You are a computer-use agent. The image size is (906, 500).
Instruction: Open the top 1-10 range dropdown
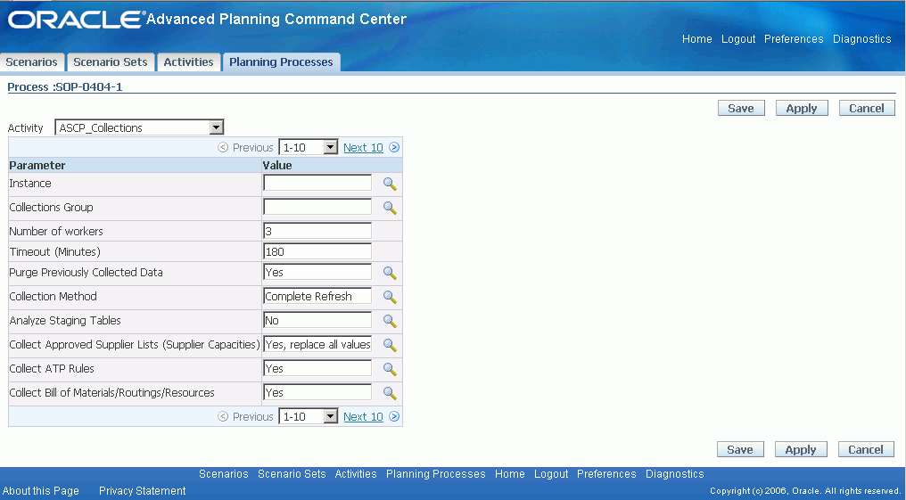click(x=308, y=147)
